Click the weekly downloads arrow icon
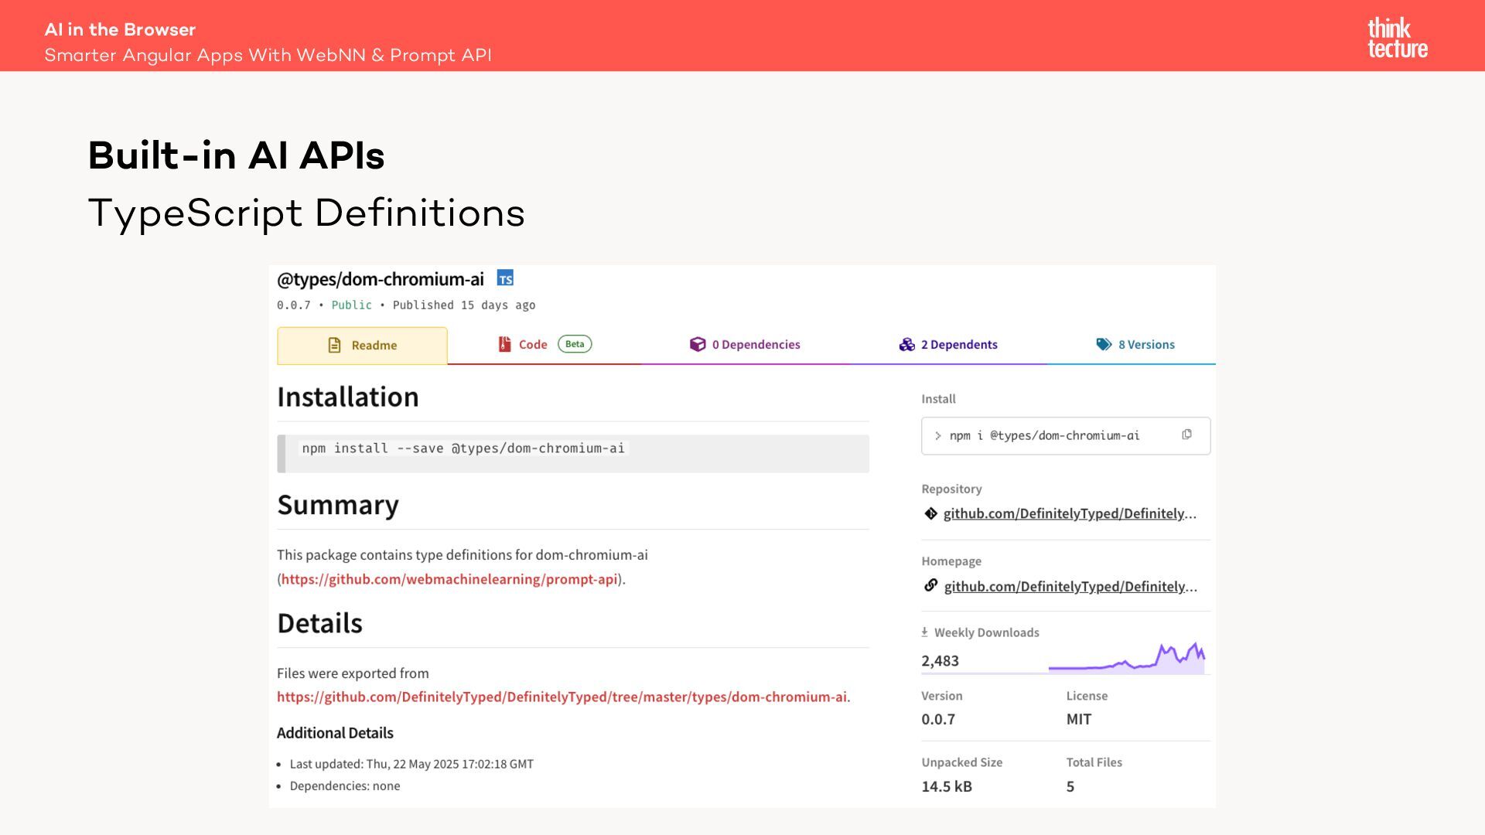Image resolution: width=1485 pixels, height=835 pixels. pos(924,632)
